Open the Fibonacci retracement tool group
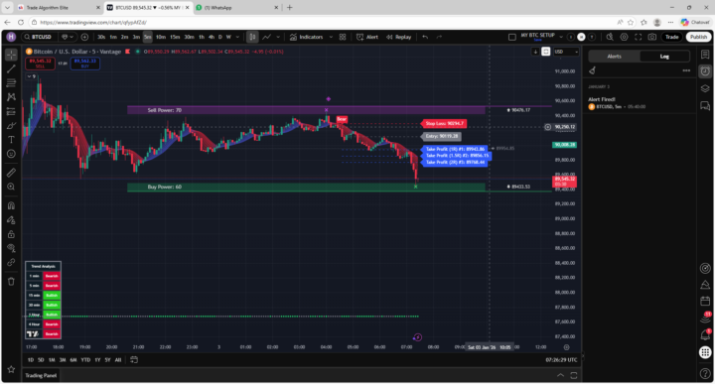 [x=11, y=83]
